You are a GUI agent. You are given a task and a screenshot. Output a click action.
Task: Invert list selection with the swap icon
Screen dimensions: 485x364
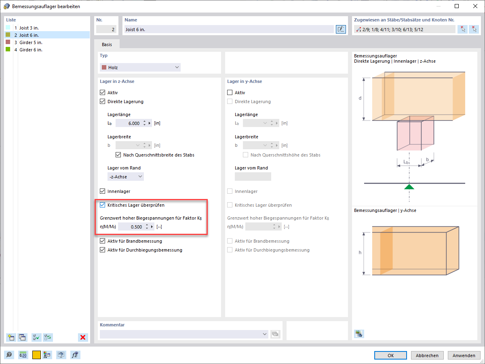click(x=48, y=337)
